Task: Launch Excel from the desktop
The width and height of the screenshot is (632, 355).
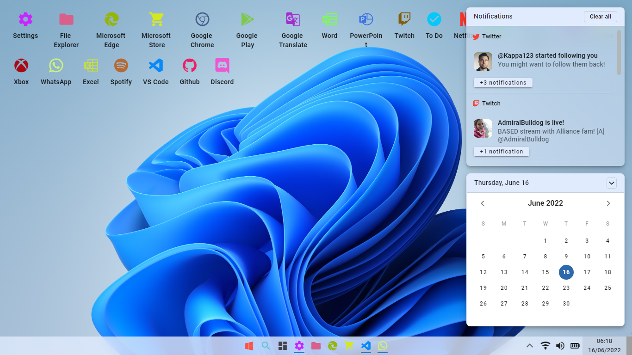Action: 91,72
